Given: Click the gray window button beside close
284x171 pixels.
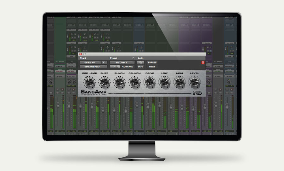Looking at the screenshot, I should coord(84,54).
